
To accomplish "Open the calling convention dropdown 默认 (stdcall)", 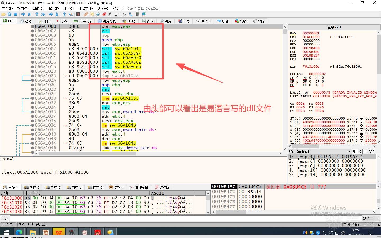I will pyautogui.click(x=320, y=152).
